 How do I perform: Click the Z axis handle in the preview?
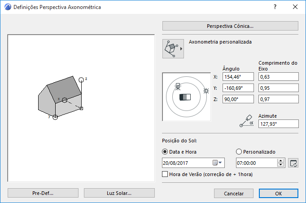click(81, 79)
